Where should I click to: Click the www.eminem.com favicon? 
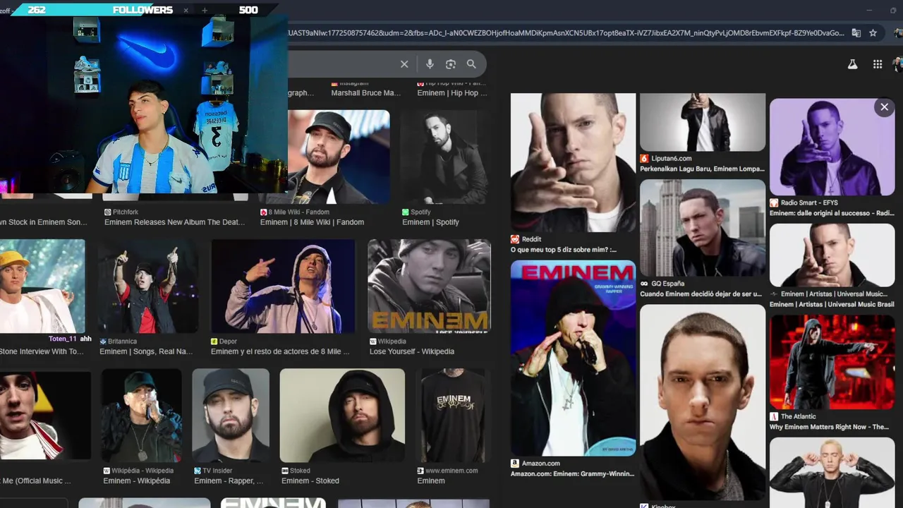click(x=420, y=471)
